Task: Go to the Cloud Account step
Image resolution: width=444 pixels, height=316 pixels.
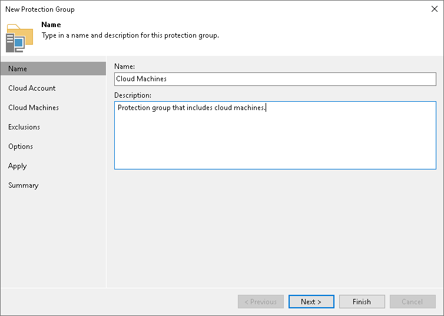Action: [32, 88]
